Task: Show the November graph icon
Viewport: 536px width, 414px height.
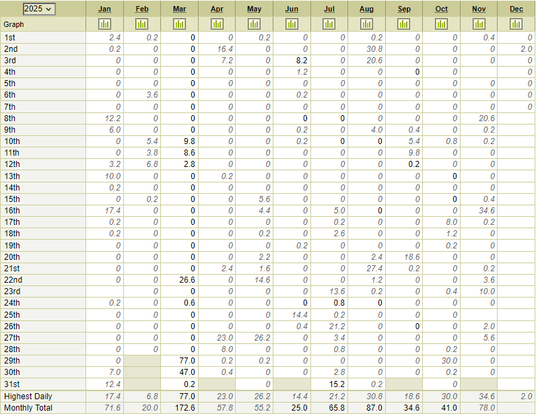Action: coord(479,24)
